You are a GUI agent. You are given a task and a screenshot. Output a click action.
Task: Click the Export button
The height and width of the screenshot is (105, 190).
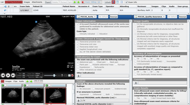click(x=48, y=2)
